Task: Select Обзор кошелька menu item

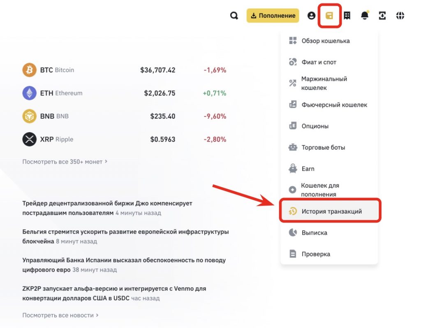Action: [x=329, y=41]
